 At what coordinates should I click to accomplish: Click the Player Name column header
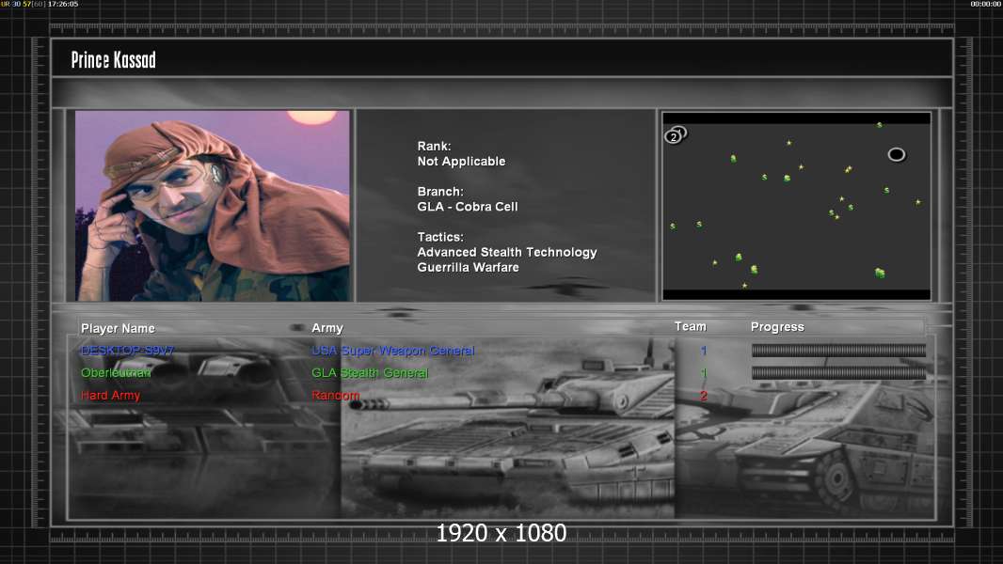coord(118,328)
